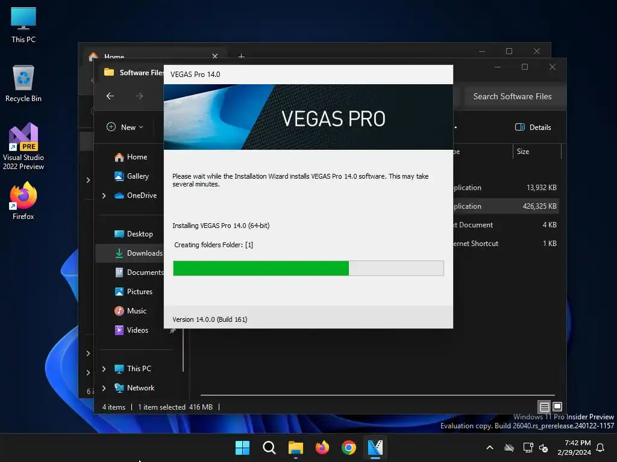Open the notifications bell
Screen dimensions: 617x462
point(601,448)
